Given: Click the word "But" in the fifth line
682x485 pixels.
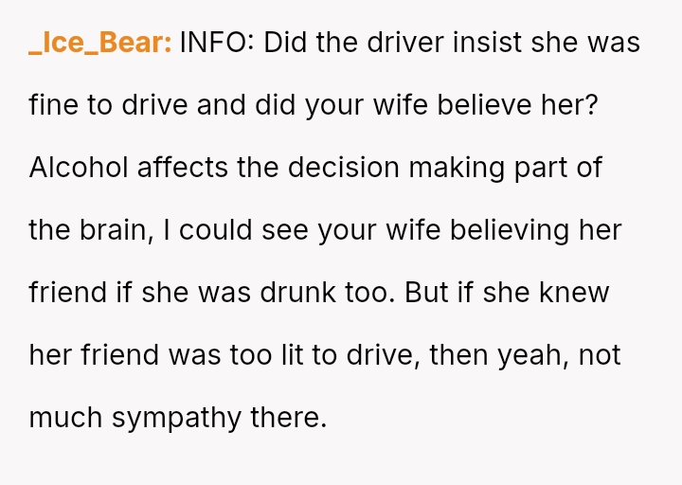Looking at the screenshot, I should pos(427,293).
